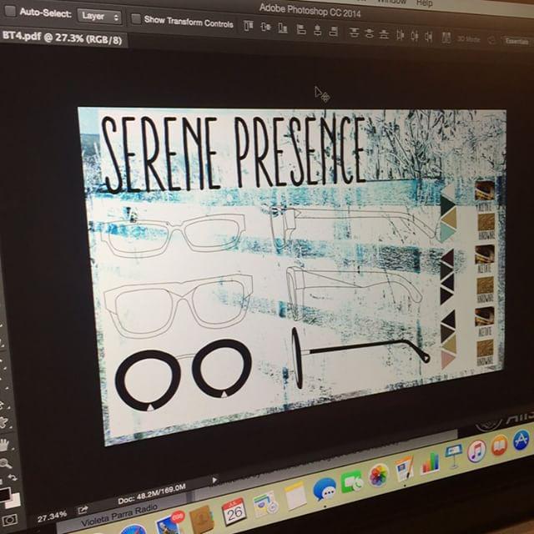Open FaceTime from the Dock
The width and height of the screenshot is (534, 534).
pos(352,482)
